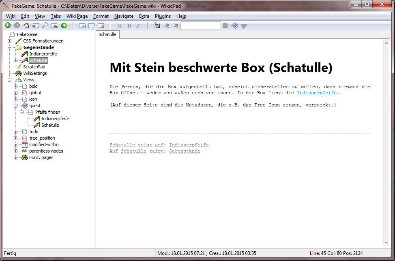This screenshot has width=395, height=261.
Task: Click the Gegenstände link at page bottom
Action: pyautogui.click(x=184, y=151)
